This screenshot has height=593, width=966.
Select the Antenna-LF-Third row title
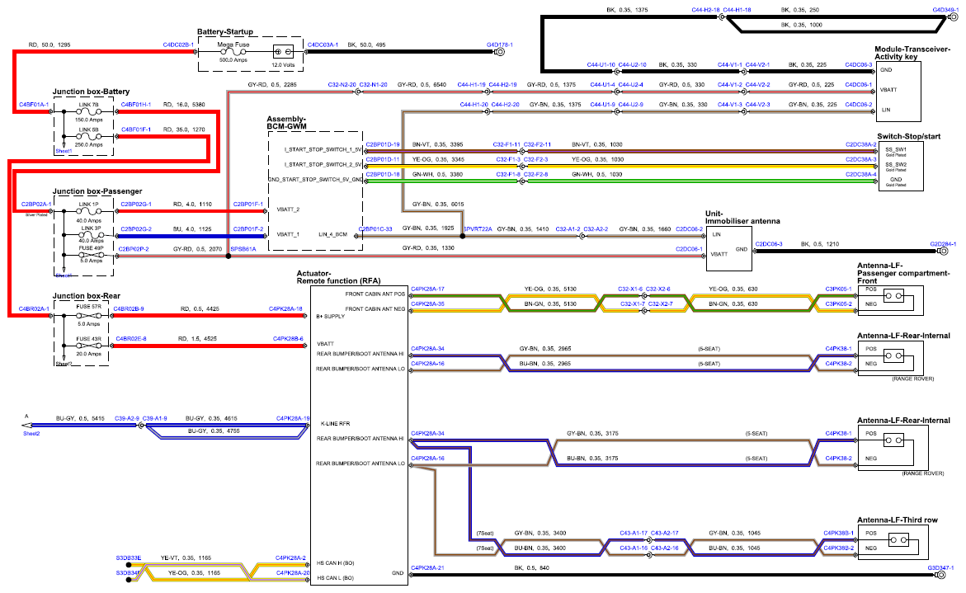click(897, 520)
